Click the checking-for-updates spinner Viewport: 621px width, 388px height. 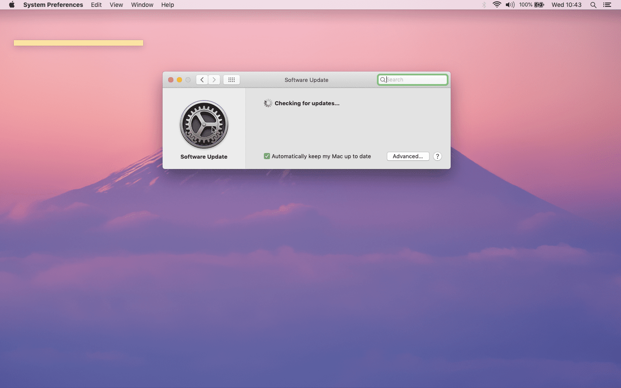click(268, 103)
